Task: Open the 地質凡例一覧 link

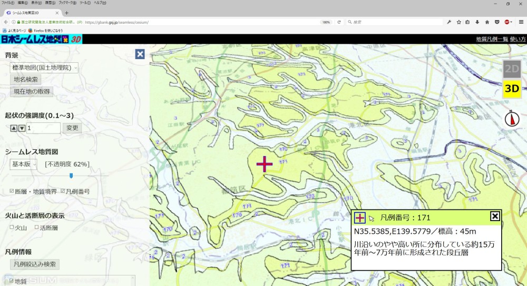Action: [x=491, y=39]
